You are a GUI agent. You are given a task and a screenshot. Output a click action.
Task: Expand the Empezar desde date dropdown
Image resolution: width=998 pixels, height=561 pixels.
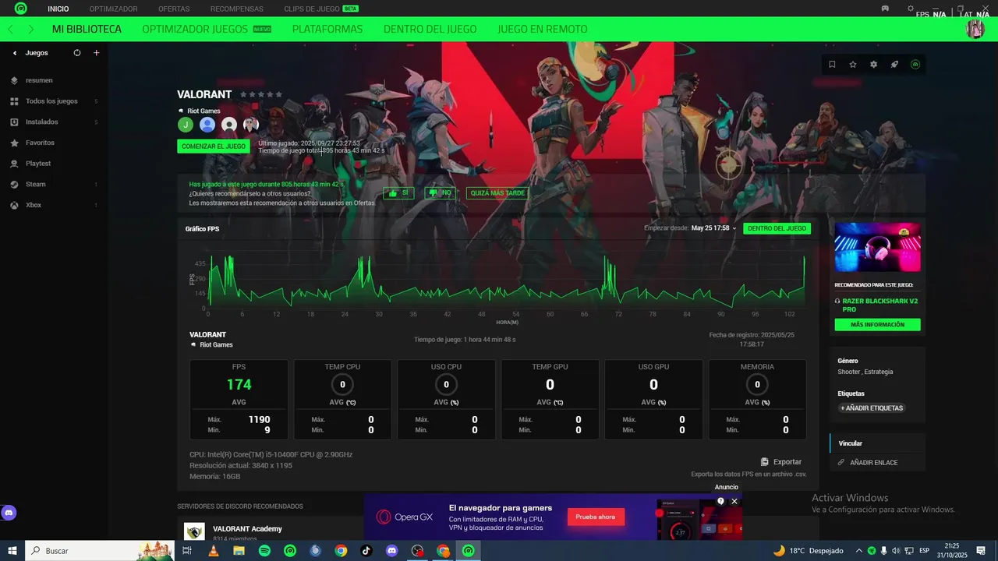pos(713,228)
